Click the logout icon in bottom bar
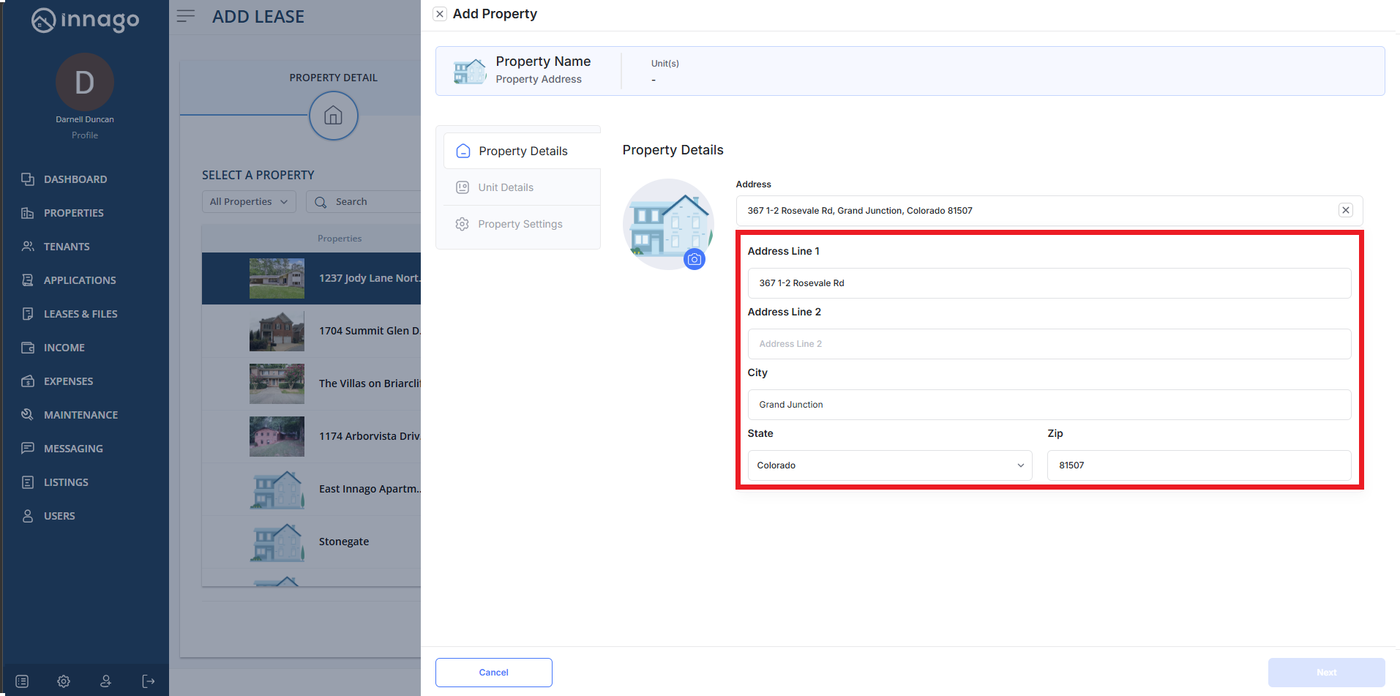The width and height of the screenshot is (1400, 696). [x=149, y=681]
